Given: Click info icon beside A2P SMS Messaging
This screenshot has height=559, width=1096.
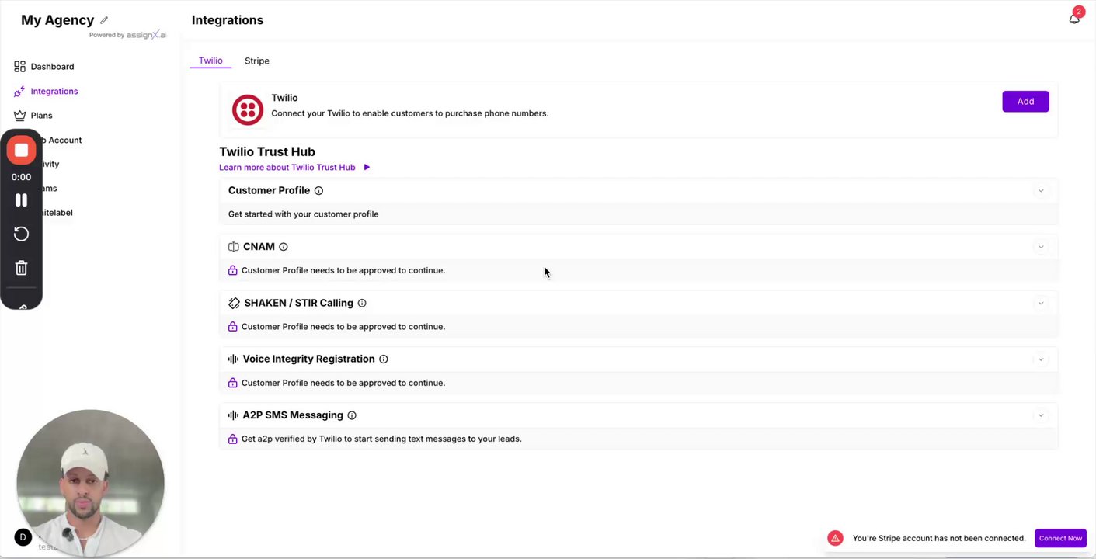Looking at the screenshot, I should point(352,415).
